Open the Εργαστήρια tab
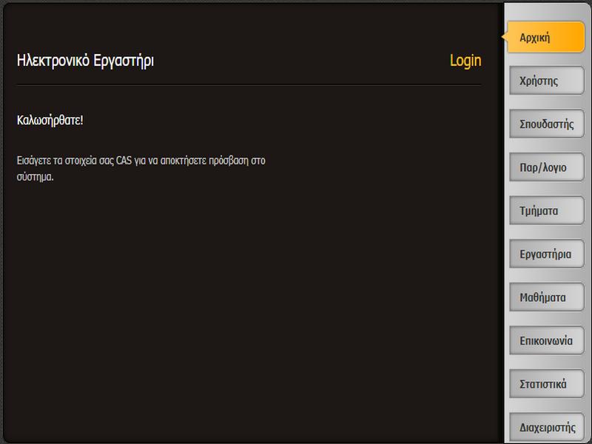The height and width of the screenshot is (444, 592). click(546, 254)
